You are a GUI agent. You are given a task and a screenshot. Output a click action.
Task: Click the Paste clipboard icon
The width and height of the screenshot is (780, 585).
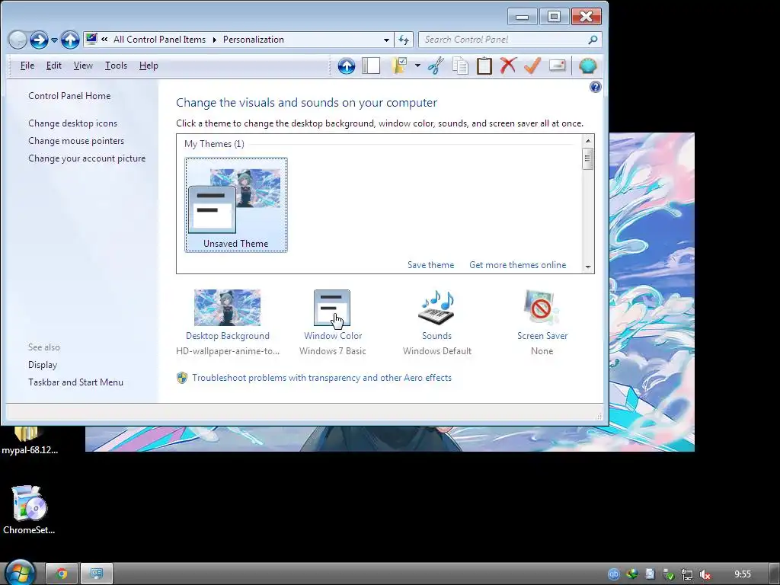(484, 66)
